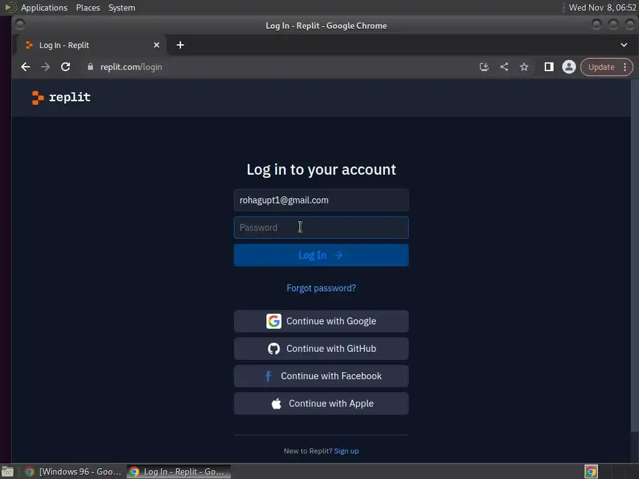The height and width of the screenshot is (479, 639).
Task: Continue with GitHub sign-in
Action: pyautogui.click(x=321, y=349)
